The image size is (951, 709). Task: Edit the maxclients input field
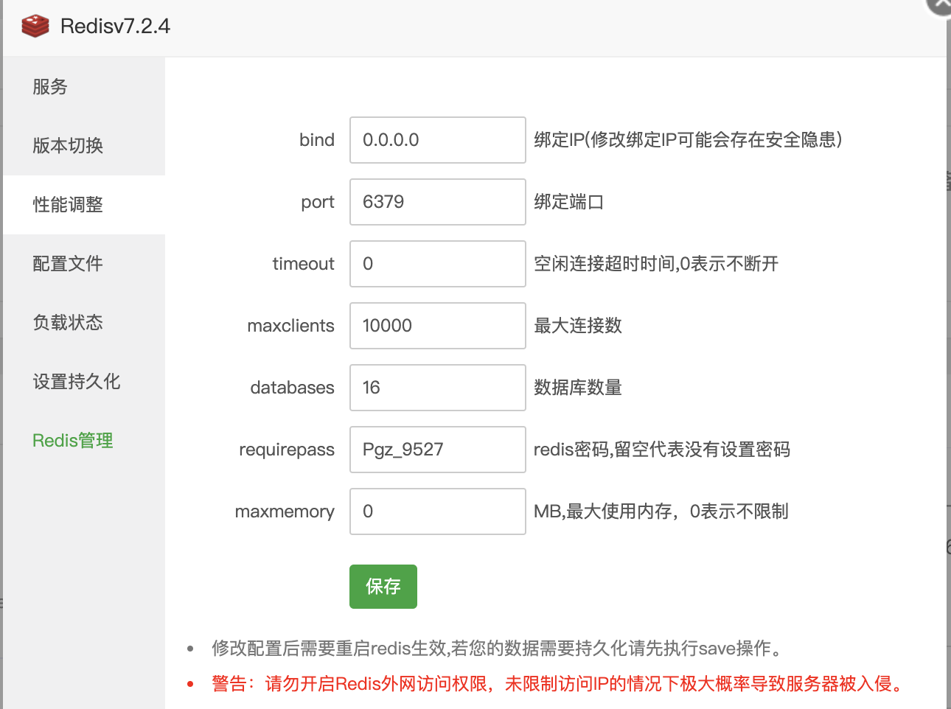point(438,326)
